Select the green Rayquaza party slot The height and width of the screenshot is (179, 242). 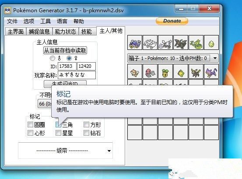click(196, 42)
